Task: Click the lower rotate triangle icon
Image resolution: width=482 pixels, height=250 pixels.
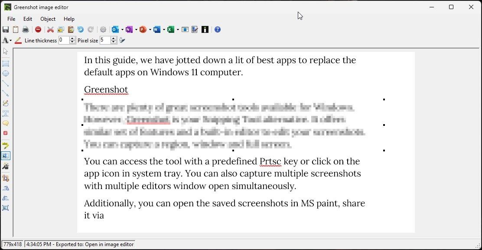Action: click(x=6, y=198)
